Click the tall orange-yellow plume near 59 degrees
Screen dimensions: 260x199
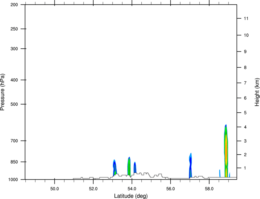[x=226, y=151]
